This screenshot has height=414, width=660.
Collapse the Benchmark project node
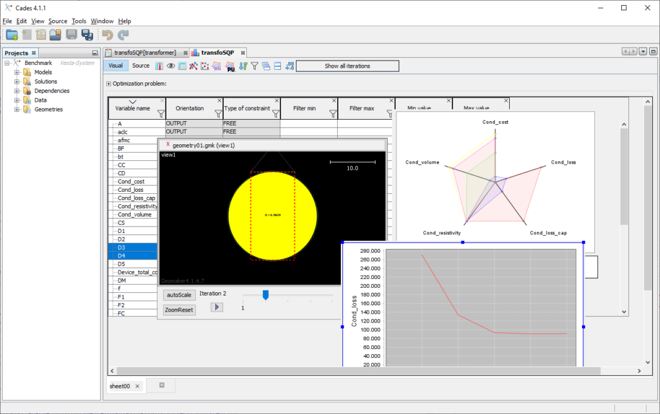6,63
